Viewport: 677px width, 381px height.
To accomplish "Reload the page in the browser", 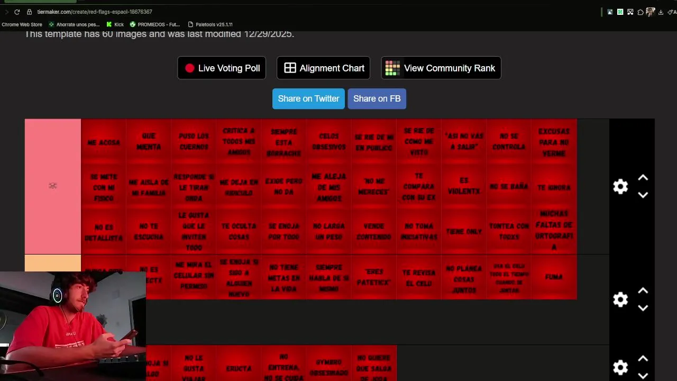I will click(17, 12).
